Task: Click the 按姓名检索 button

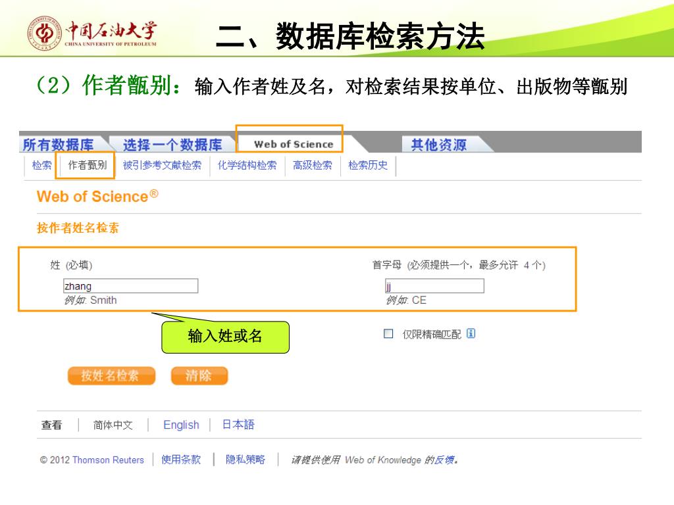Action: [111, 375]
